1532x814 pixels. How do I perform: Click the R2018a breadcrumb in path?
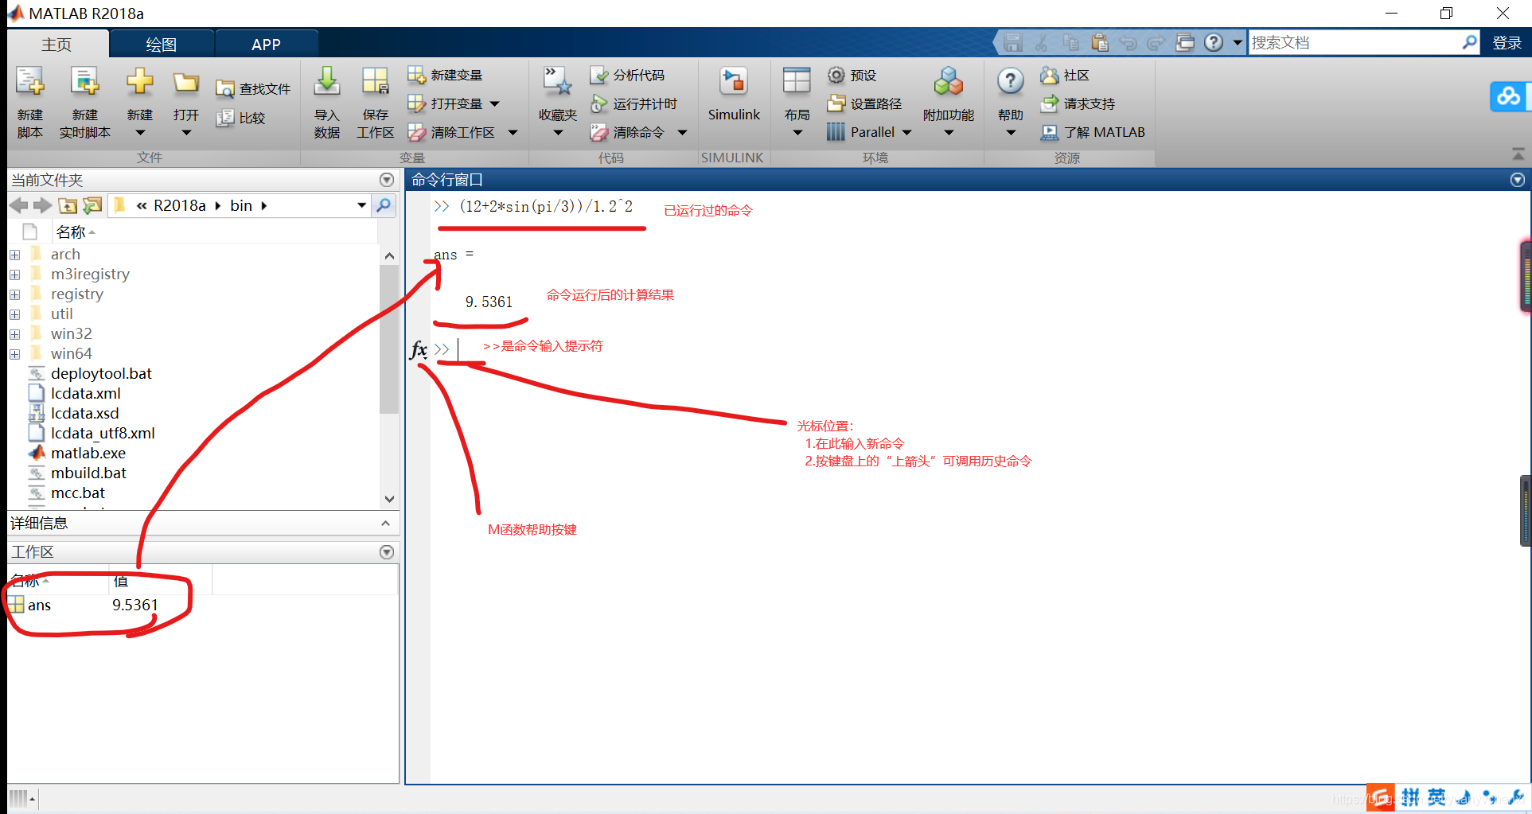click(x=179, y=205)
